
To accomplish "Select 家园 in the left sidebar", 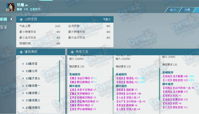I will [x=4, y=19].
